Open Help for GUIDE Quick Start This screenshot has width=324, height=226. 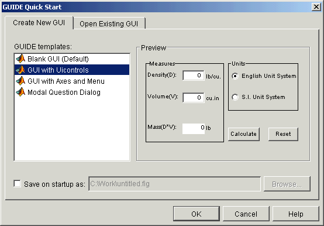(296, 214)
